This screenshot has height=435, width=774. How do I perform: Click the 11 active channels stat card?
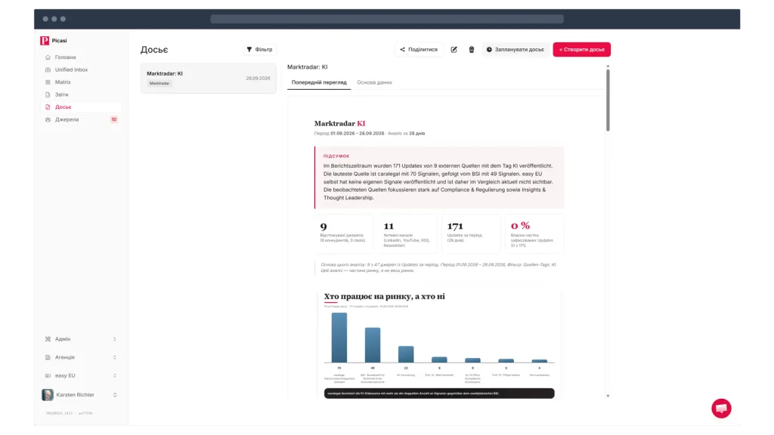pos(407,234)
